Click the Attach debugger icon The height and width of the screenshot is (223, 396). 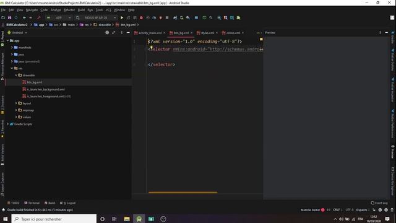click(160, 18)
